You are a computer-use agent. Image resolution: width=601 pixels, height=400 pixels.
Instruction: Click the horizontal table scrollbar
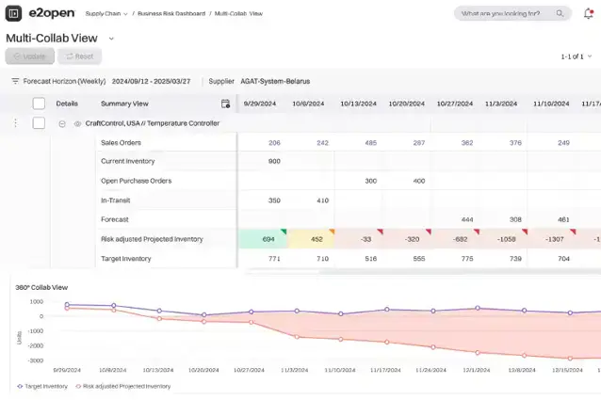click(x=283, y=271)
